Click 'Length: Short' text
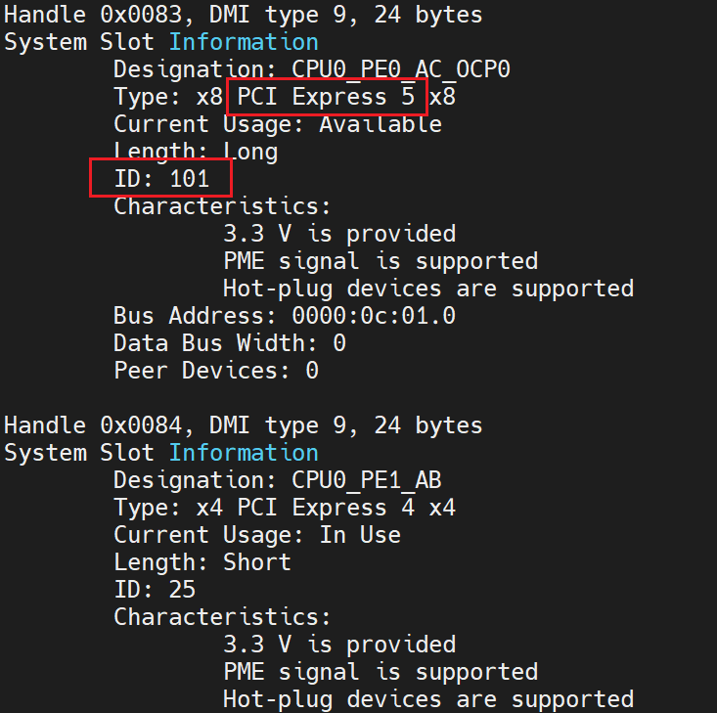 coord(202,562)
